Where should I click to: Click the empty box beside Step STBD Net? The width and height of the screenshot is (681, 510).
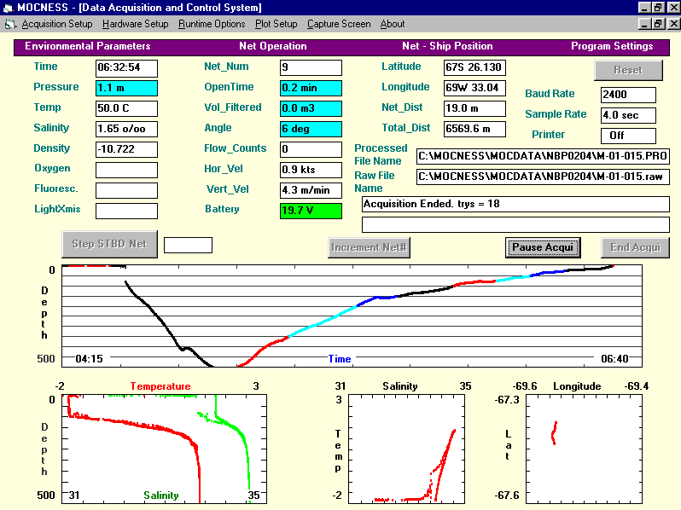(188, 245)
